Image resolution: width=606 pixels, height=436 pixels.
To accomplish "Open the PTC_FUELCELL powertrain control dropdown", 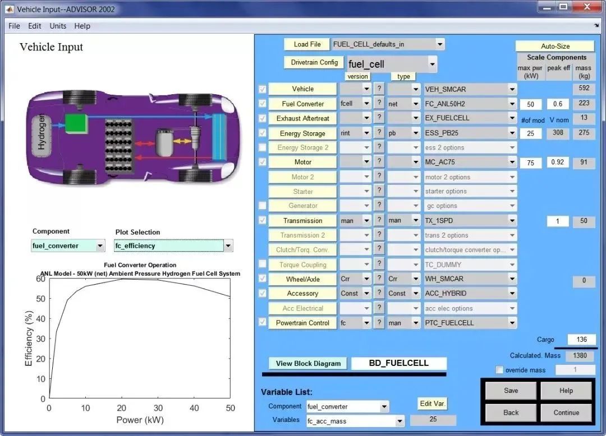I will [x=470, y=323].
